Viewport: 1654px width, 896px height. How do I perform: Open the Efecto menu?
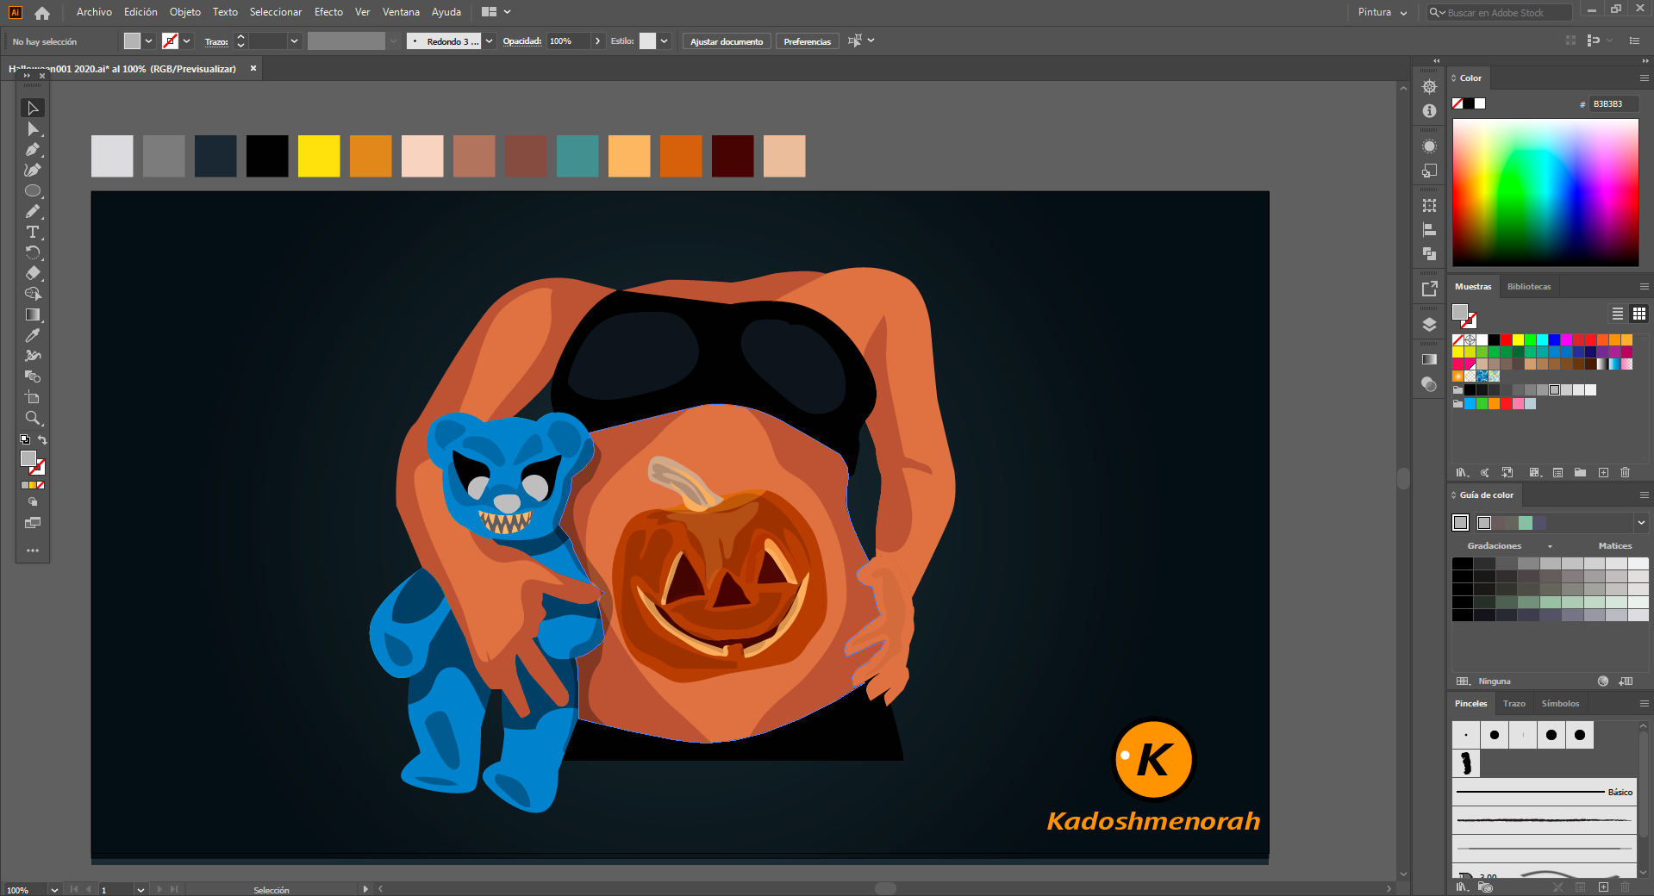[x=328, y=12]
